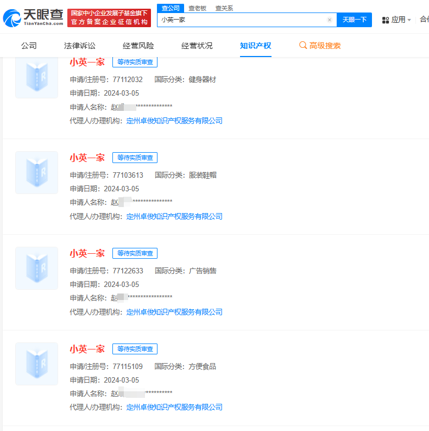Open 小英一家 title for 广告销售 entry
The width and height of the screenshot is (429, 431).
[87, 253]
